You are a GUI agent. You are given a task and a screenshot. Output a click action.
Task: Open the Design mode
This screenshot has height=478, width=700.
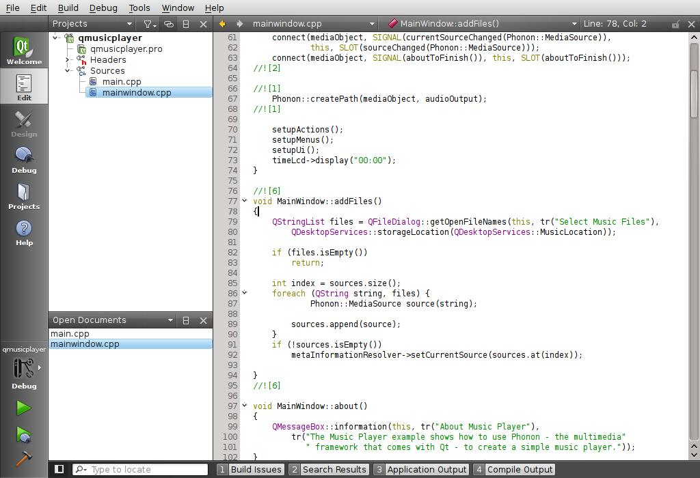coord(24,123)
